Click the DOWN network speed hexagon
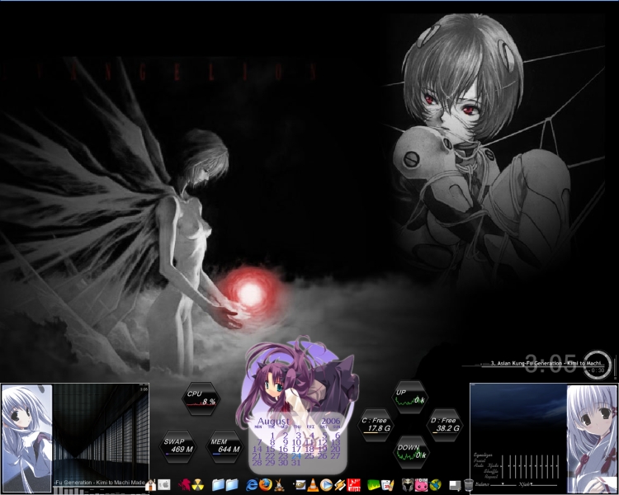619x495 pixels. (412, 452)
